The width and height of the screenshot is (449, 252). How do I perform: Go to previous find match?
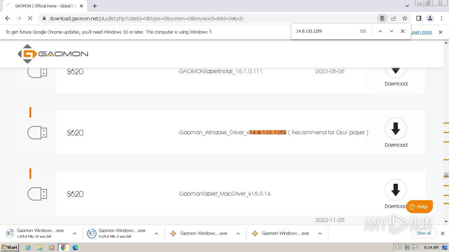tap(380, 31)
